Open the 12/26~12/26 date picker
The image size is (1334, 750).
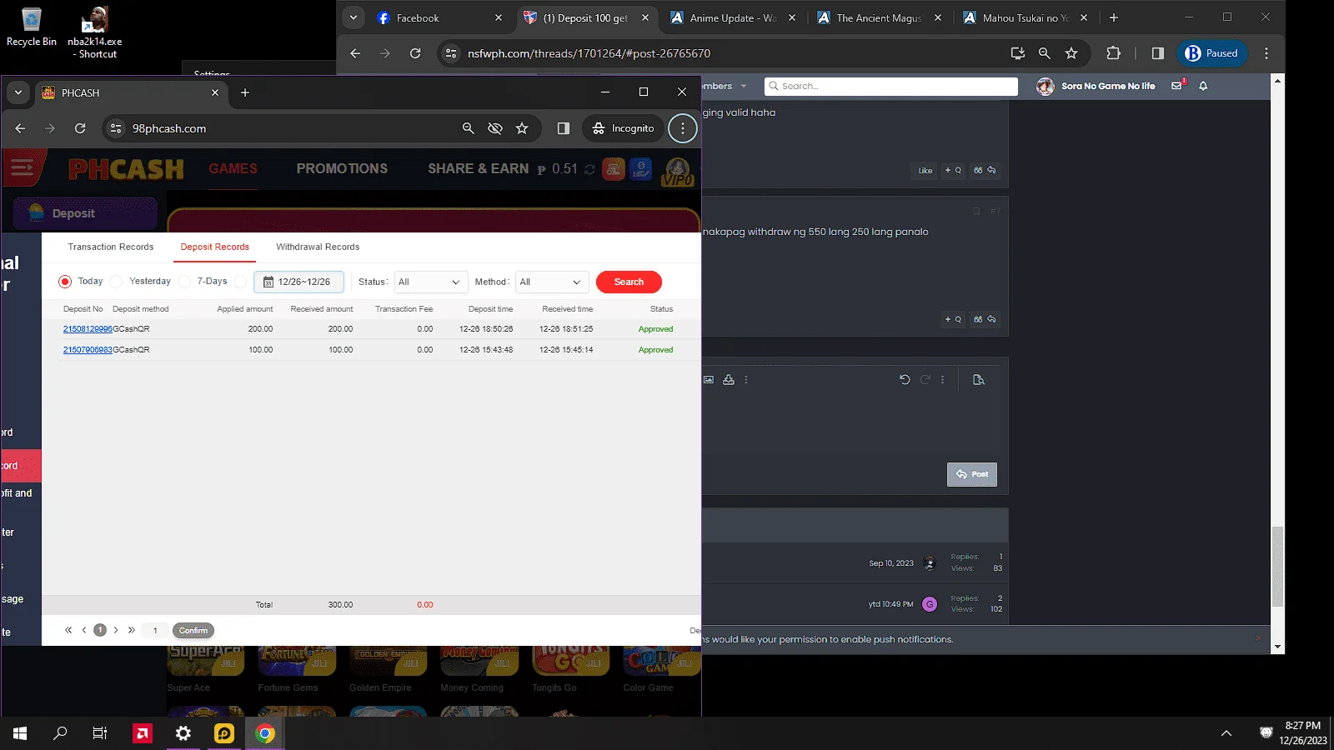pyautogui.click(x=298, y=282)
